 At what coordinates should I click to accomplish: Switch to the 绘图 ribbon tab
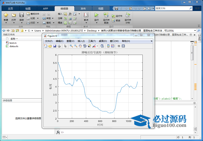pos(28,8)
